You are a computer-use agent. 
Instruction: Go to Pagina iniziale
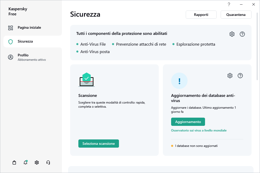click(x=29, y=28)
